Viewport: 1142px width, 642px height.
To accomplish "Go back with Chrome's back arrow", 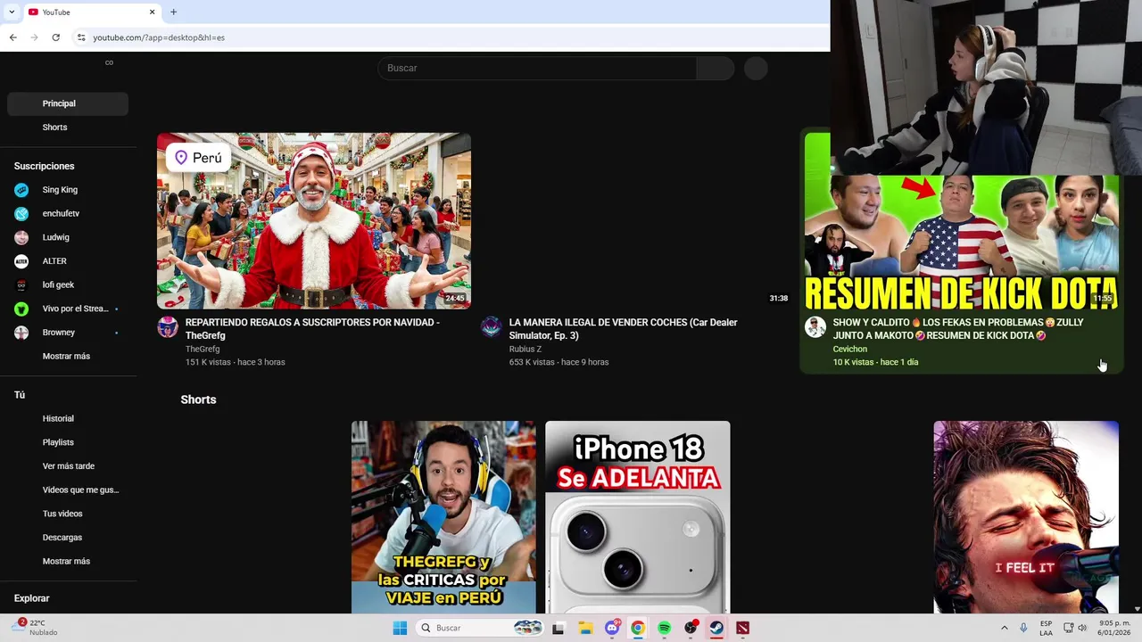I will [x=12, y=37].
